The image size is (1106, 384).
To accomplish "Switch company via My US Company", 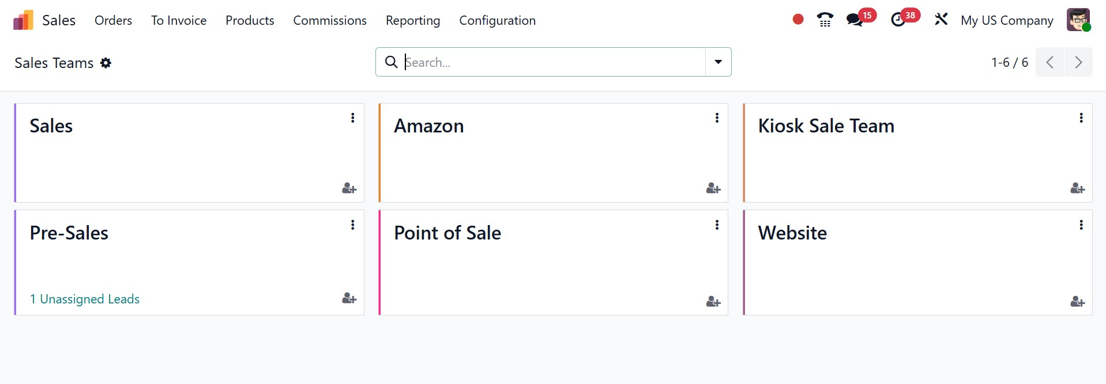I will tap(1007, 21).
